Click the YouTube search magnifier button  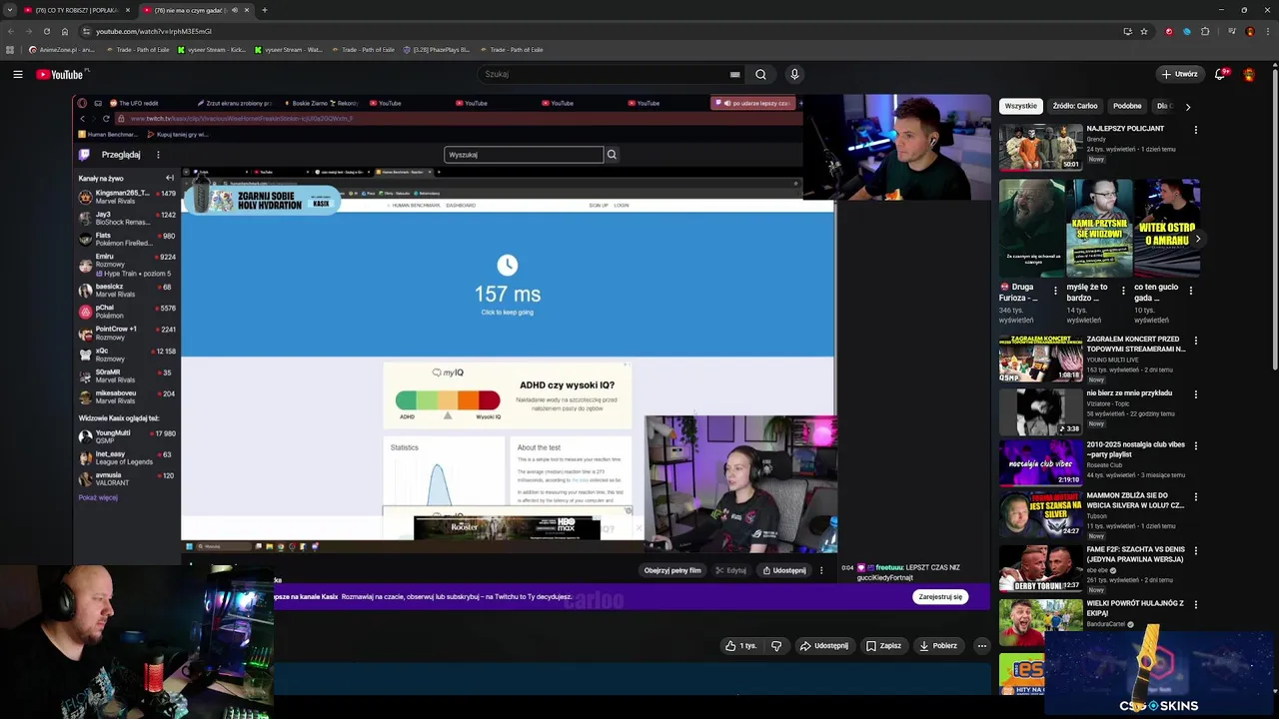pos(760,74)
